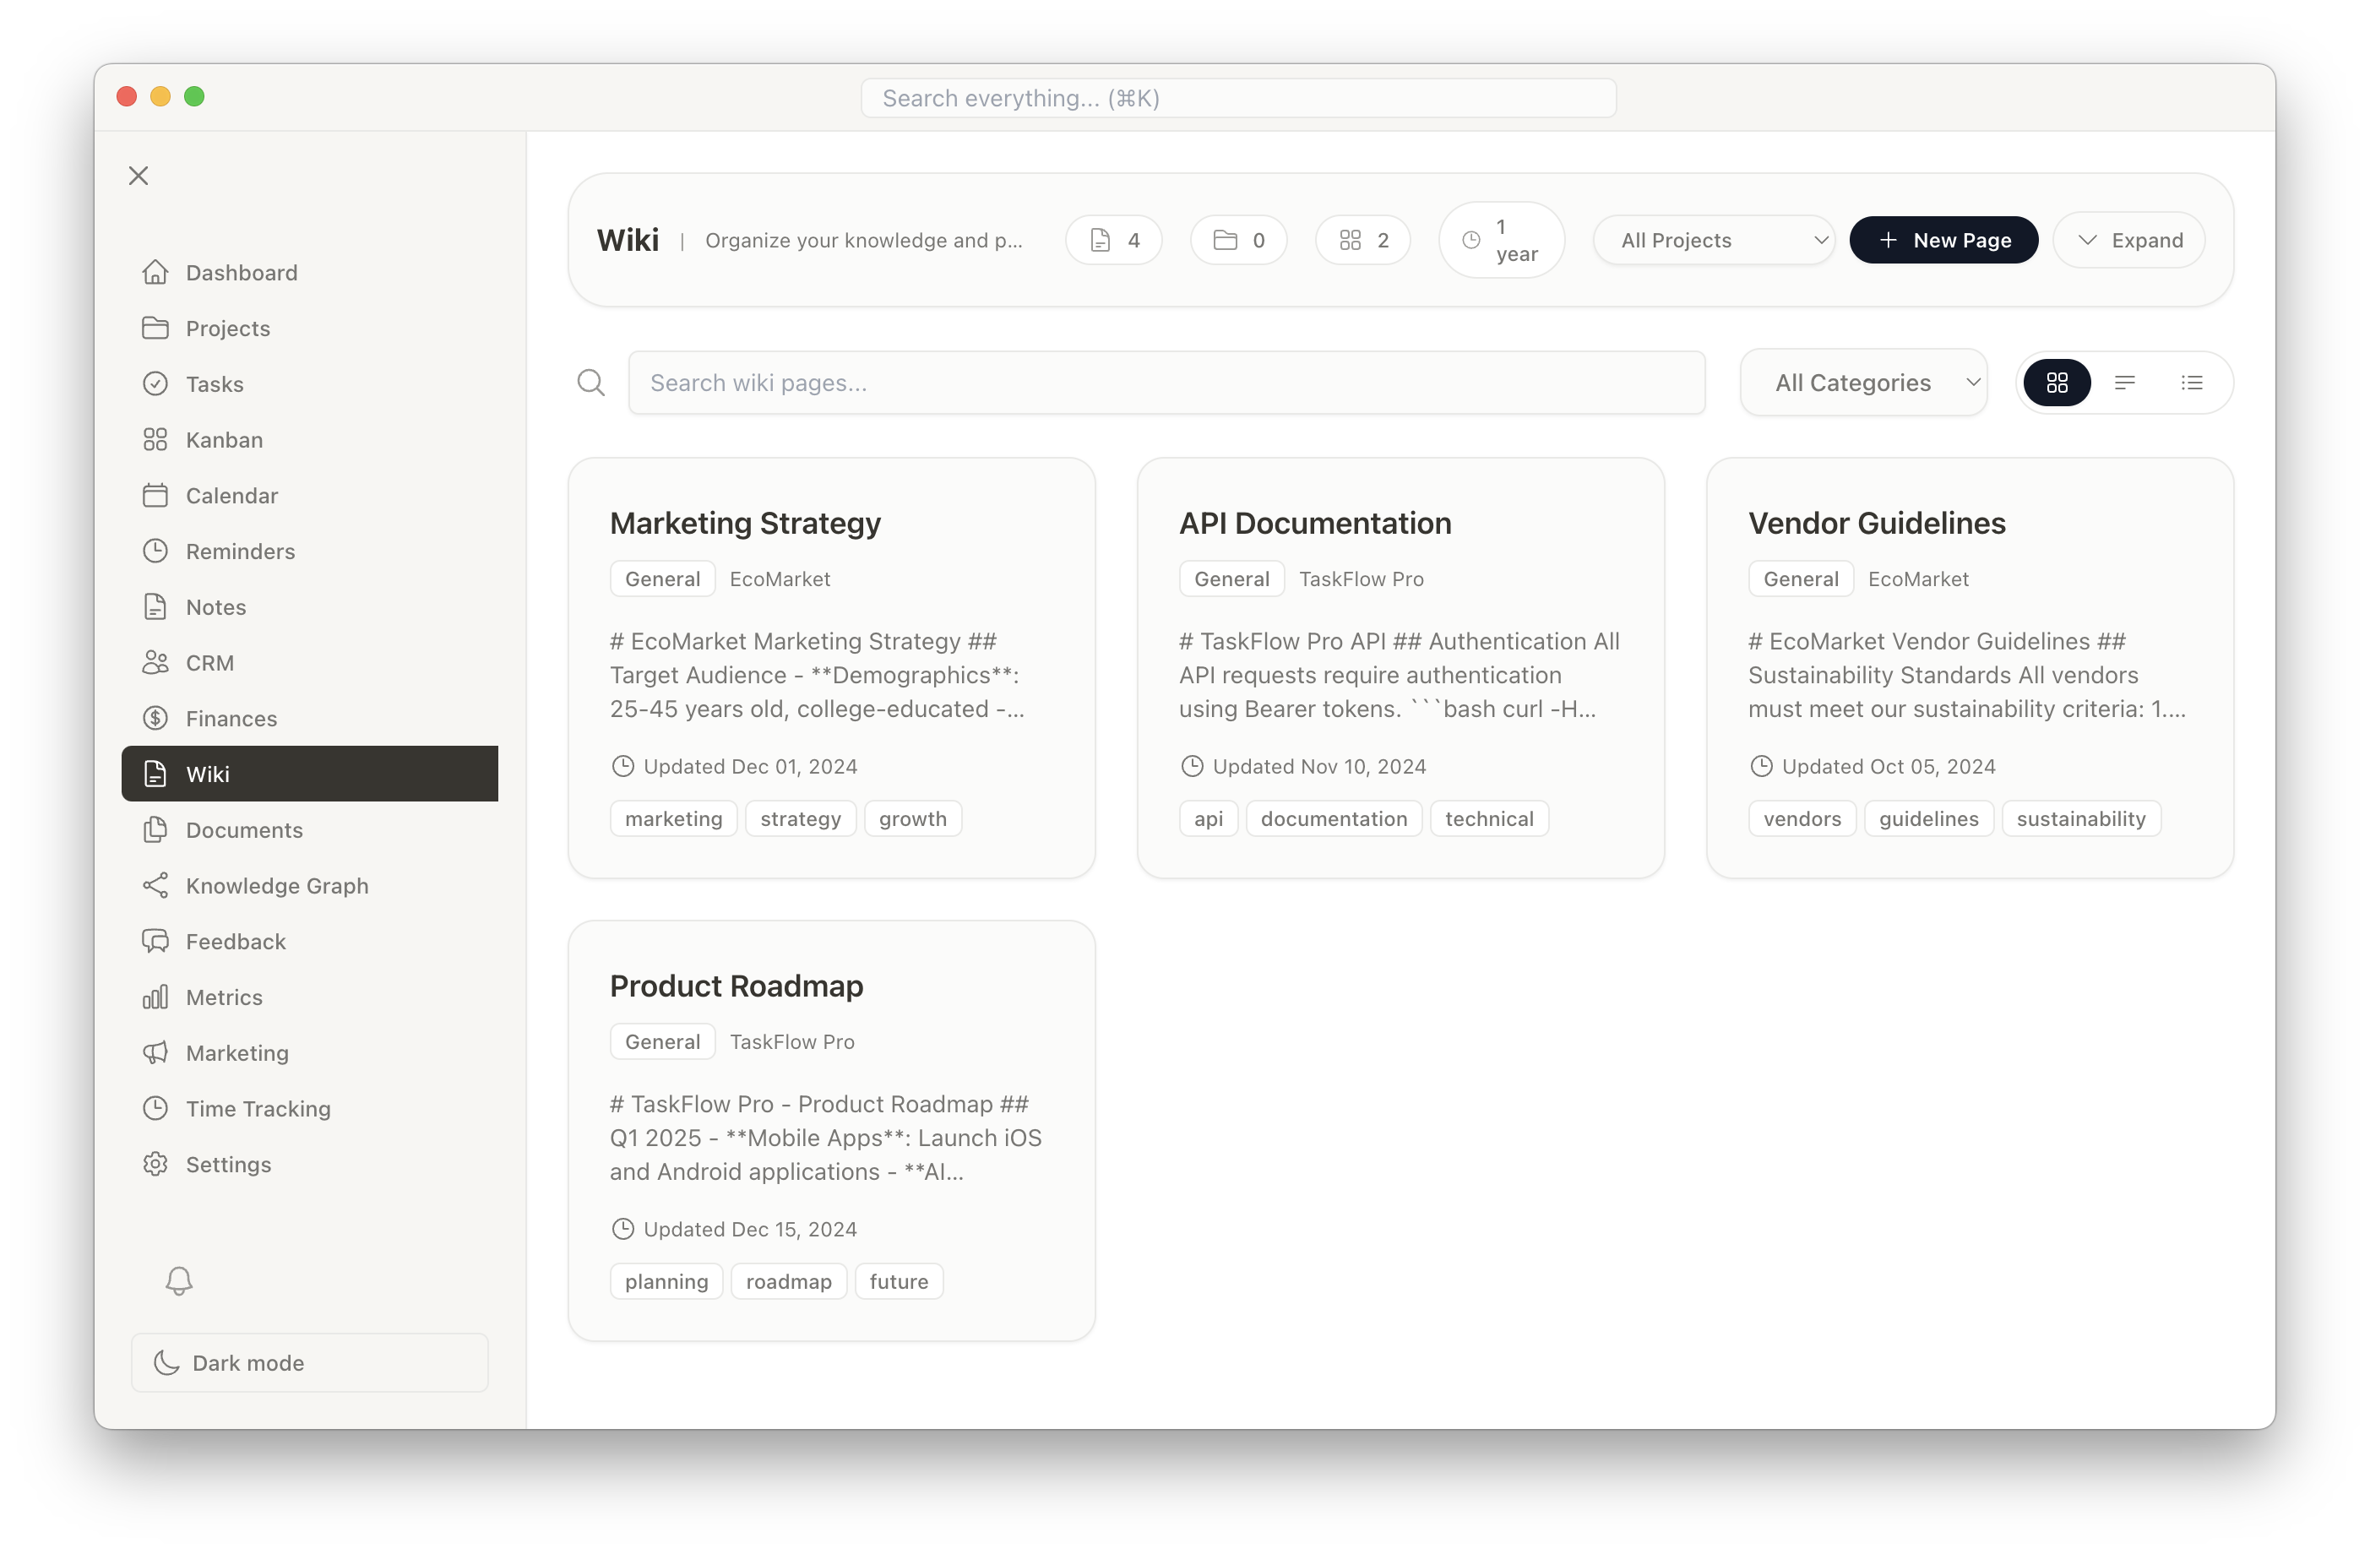Click the Marketing megaphone icon
2370x1554 pixels.
coord(155,1052)
